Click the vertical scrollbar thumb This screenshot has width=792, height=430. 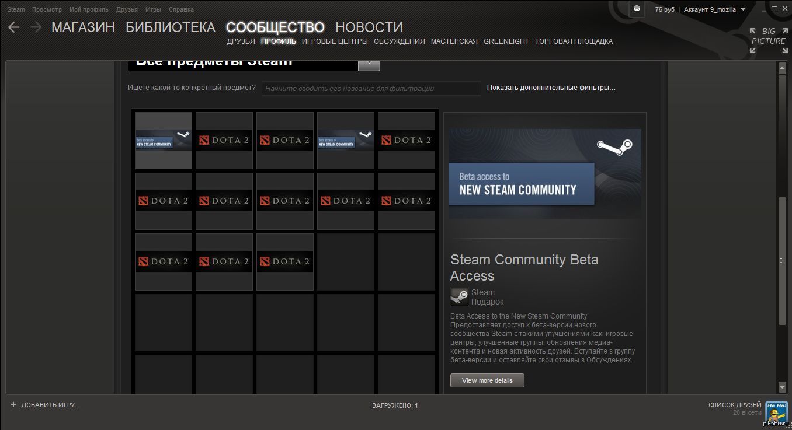pos(783,261)
